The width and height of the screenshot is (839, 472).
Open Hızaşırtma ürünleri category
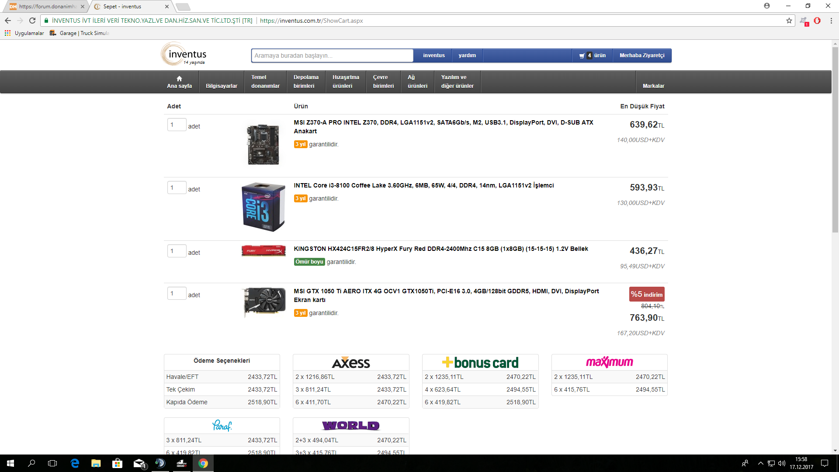[x=346, y=82]
